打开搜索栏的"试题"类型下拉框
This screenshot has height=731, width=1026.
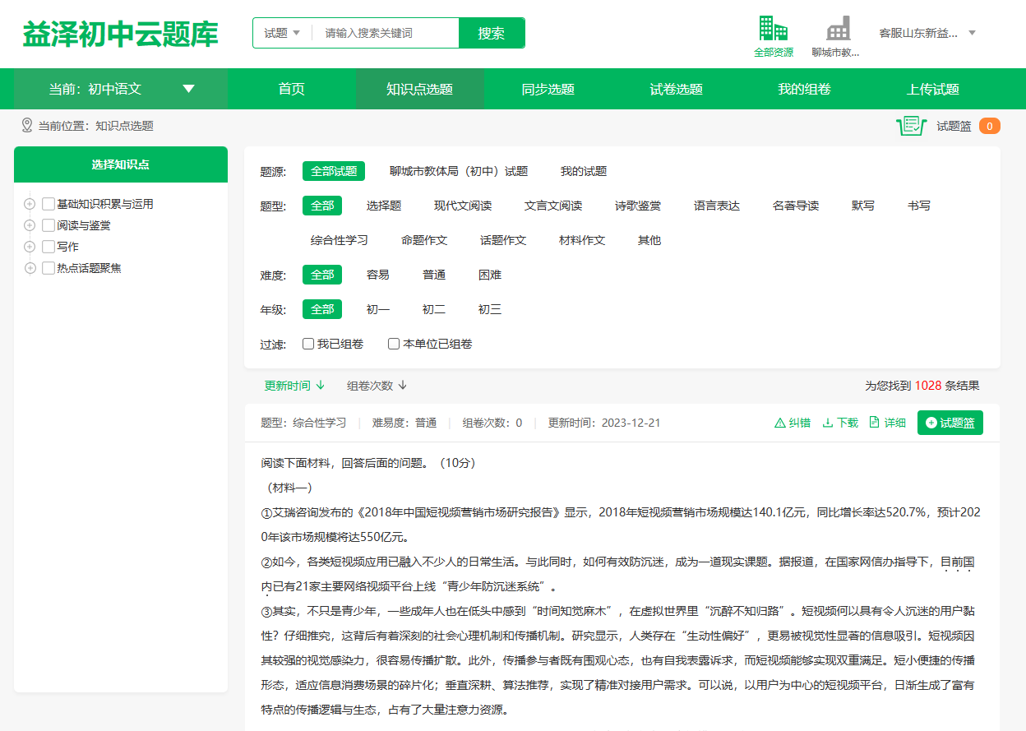click(x=283, y=32)
